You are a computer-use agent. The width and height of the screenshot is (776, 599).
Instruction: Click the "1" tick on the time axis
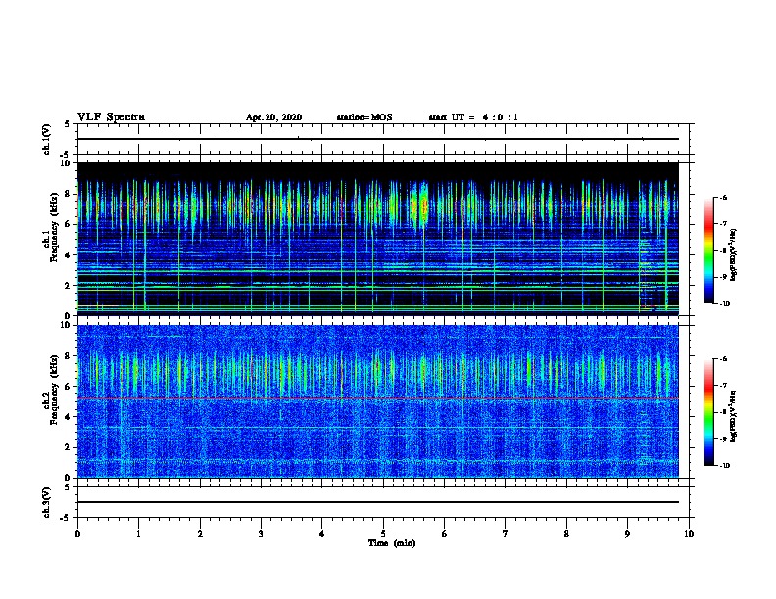pos(138,534)
